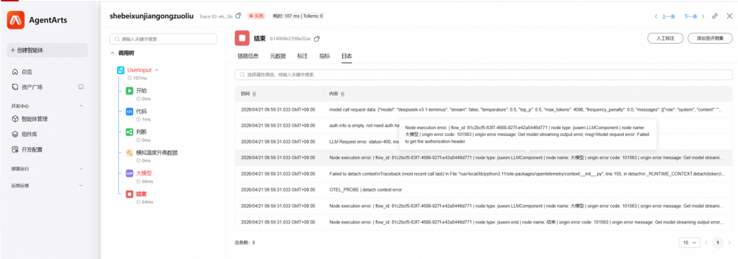
Task: Click the previous page arrow in pagination
Action: click(x=705, y=243)
